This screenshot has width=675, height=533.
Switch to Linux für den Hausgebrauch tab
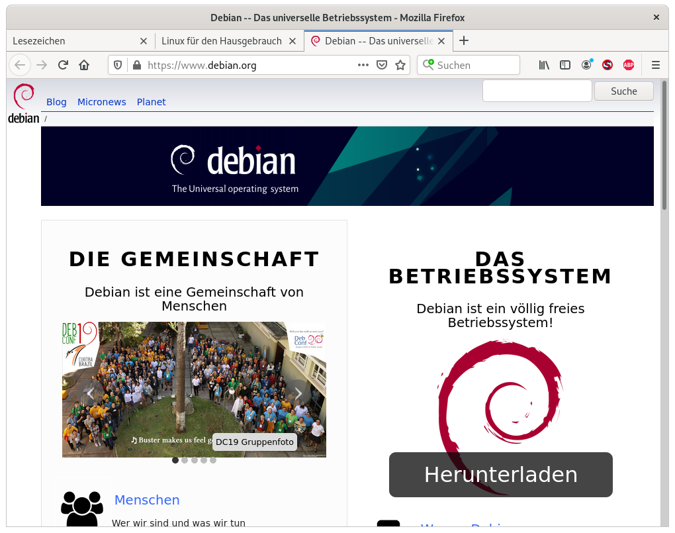(x=230, y=41)
